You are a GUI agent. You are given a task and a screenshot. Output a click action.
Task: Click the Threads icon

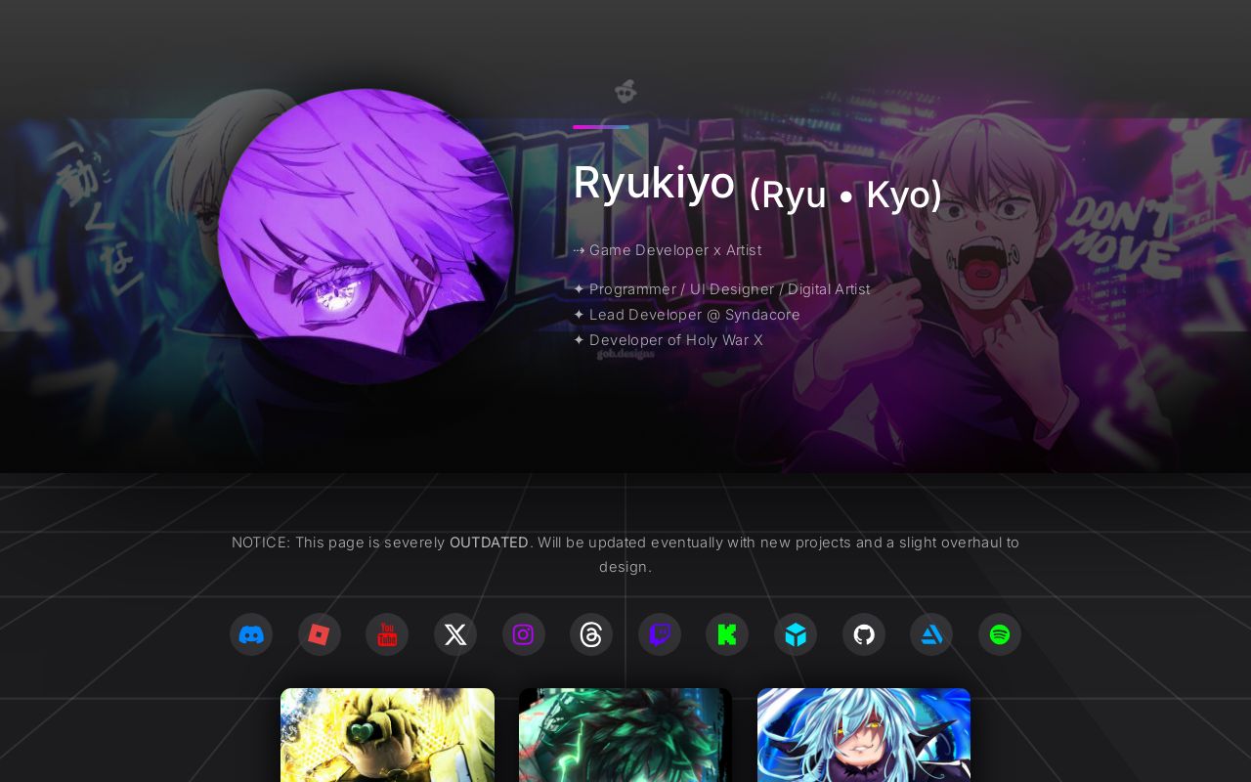(591, 634)
